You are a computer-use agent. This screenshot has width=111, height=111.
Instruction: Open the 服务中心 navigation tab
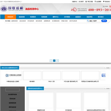[x=55, y=17]
